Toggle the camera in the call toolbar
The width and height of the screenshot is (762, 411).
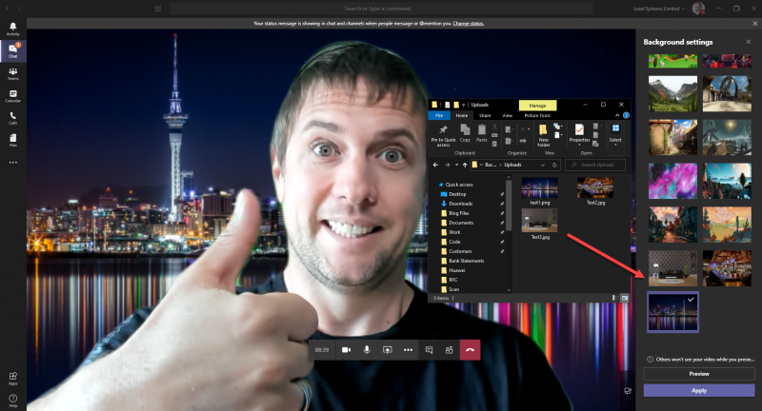click(x=347, y=350)
